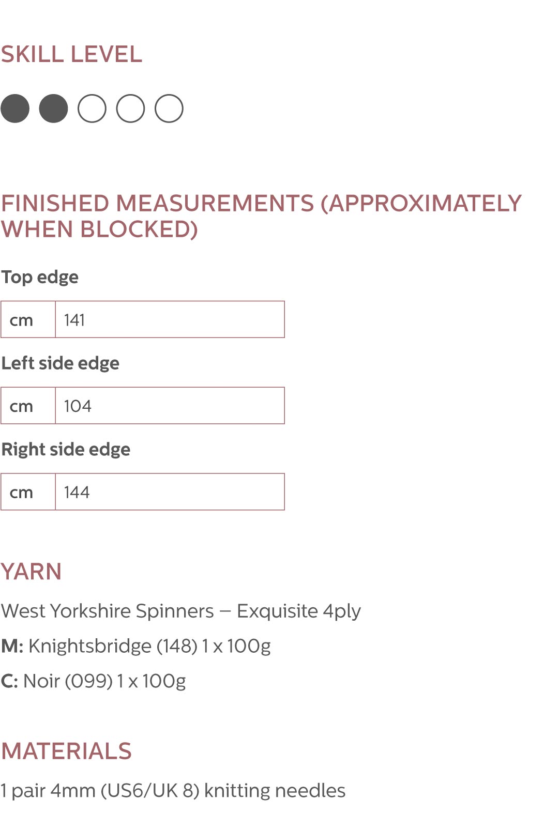
Task: Select the 104 value cell
Action: point(170,406)
